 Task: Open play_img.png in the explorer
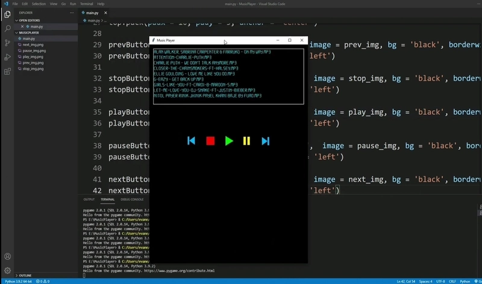tap(33, 57)
